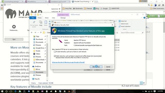Refresh the File Explorer folder view
Screen dimensions: 165x93
tap(117, 33)
